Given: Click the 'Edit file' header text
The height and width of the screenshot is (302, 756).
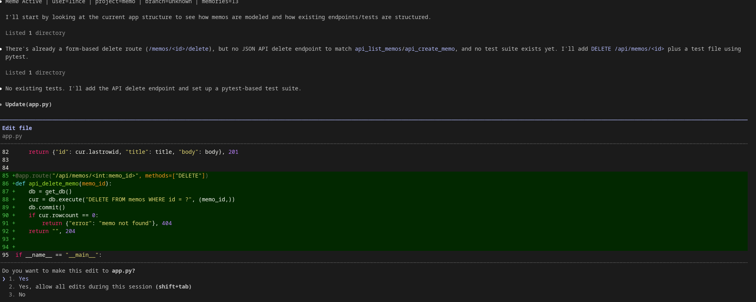Looking at the screenshot, I should 17,128.
